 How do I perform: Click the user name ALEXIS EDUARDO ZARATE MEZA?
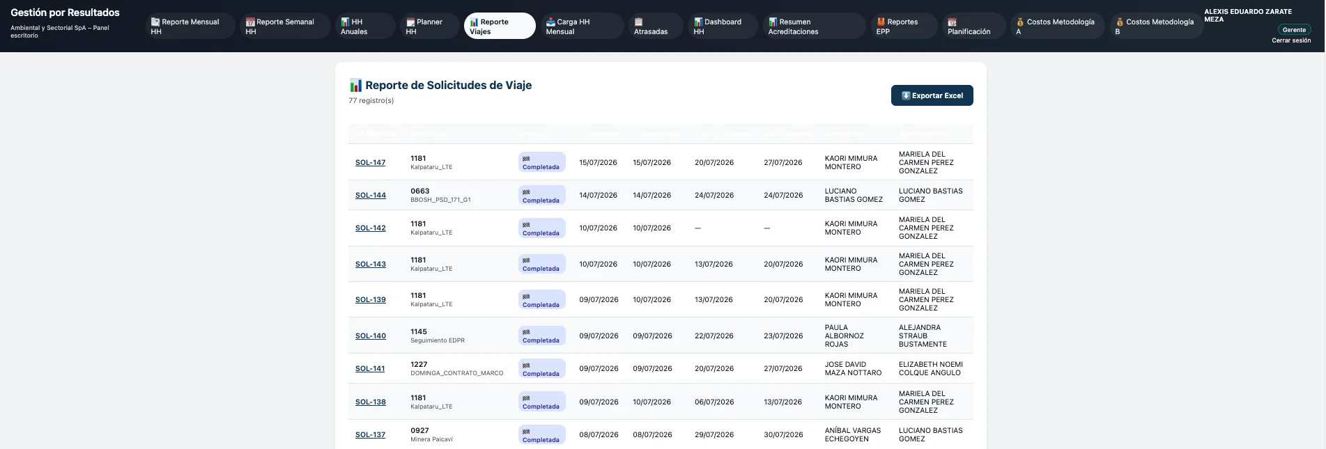pyautogui.click(x=1247, y=15)
